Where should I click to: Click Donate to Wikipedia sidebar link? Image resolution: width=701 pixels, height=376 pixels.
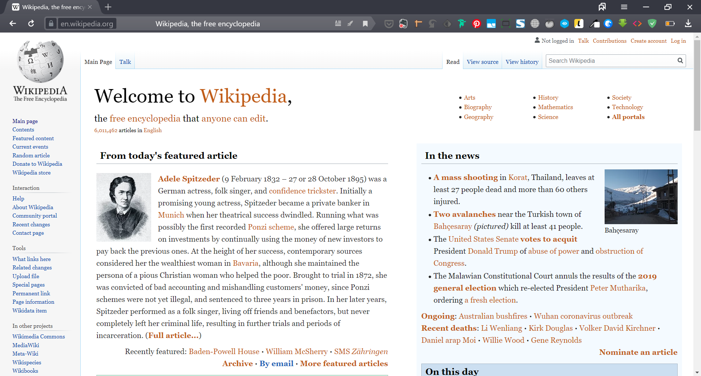[x=37, y=164]
